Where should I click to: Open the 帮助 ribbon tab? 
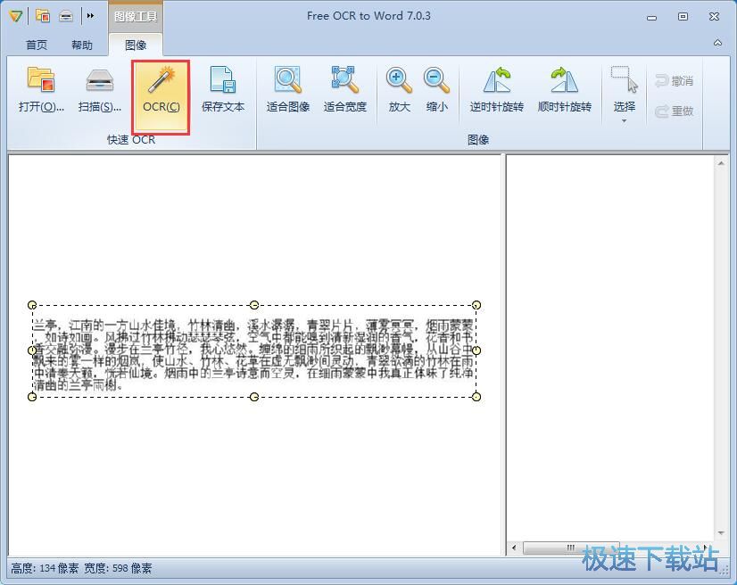[82, 45]
